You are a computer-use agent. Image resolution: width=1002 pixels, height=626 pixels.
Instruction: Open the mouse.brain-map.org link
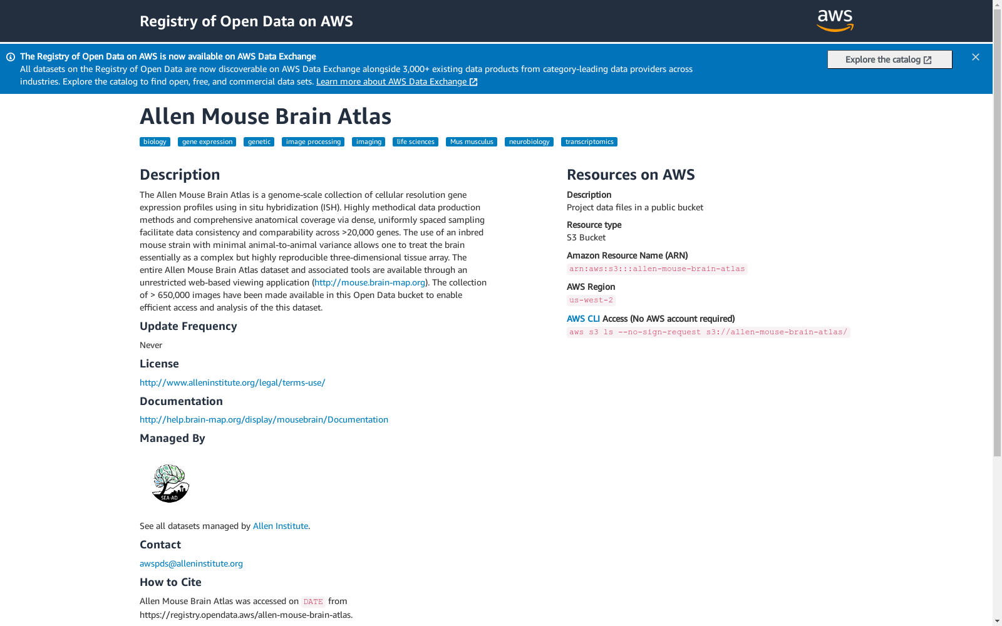point(370,282)
